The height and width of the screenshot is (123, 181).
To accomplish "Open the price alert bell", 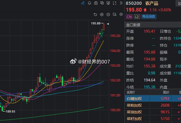I will point(89,3).
